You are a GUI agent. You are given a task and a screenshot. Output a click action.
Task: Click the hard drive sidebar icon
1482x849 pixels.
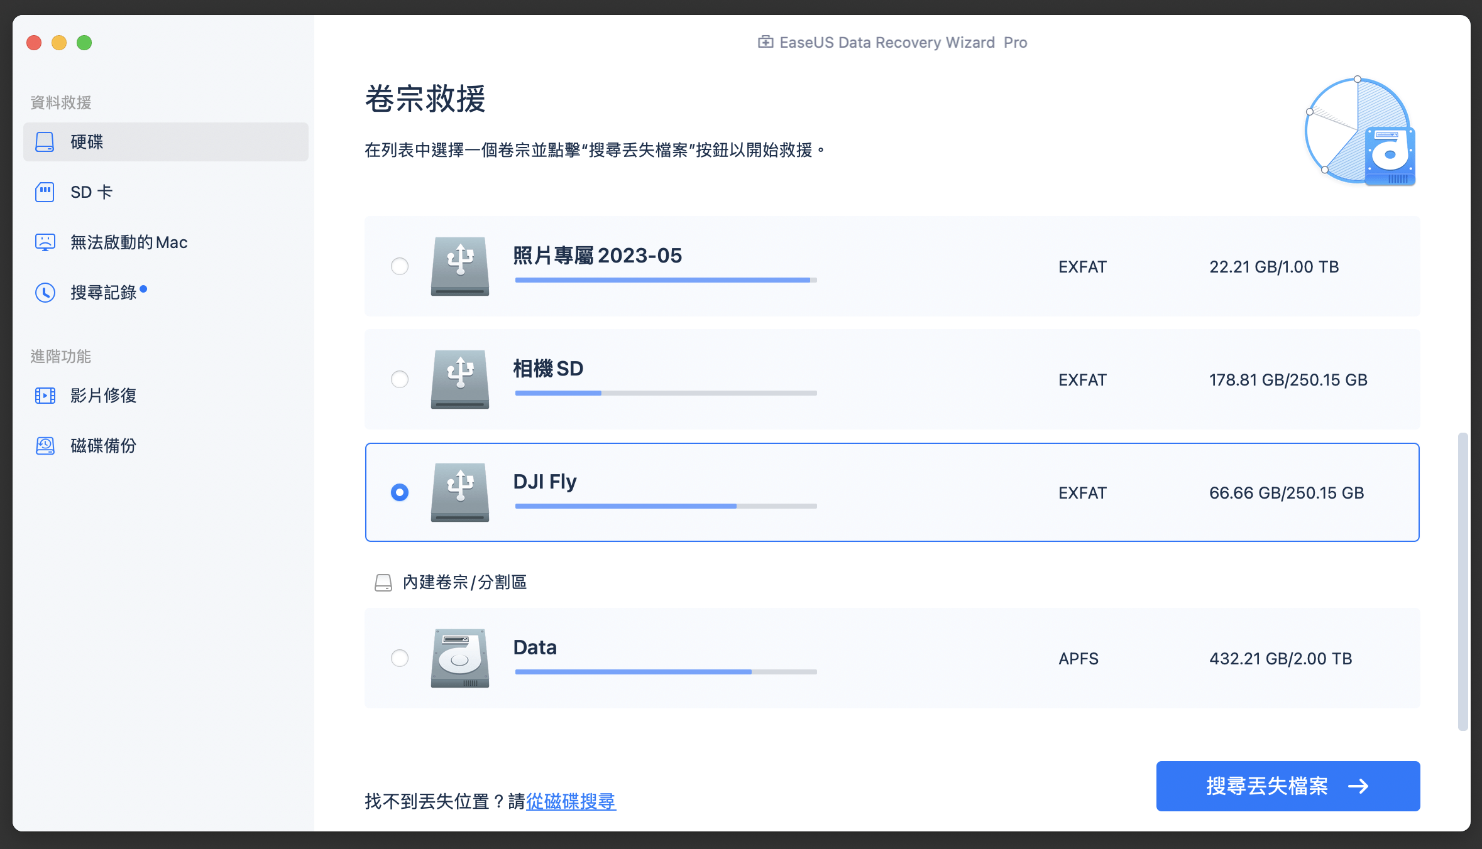pos(45,142)
